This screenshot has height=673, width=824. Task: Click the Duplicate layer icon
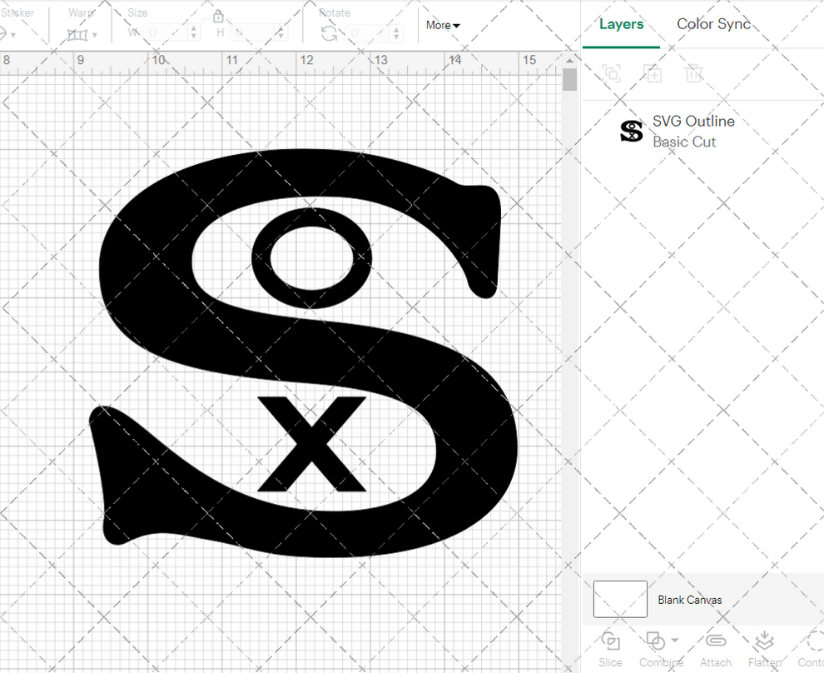[x=653, y=73]
